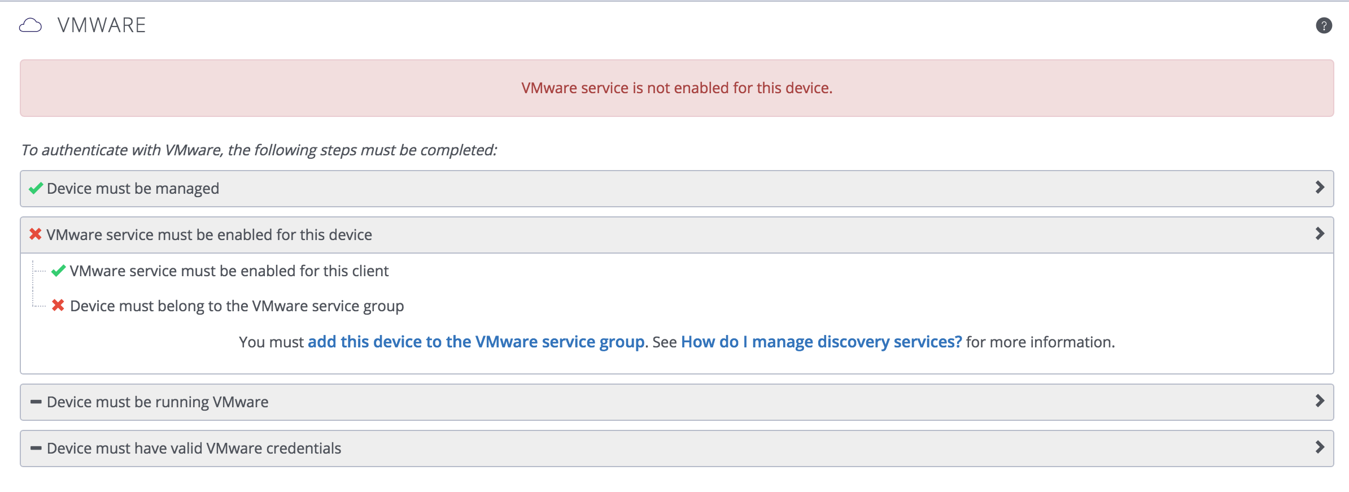Click dash icon beside valid VMware credentials
This screenshot has height=492, width=1349.
(36, 448)
